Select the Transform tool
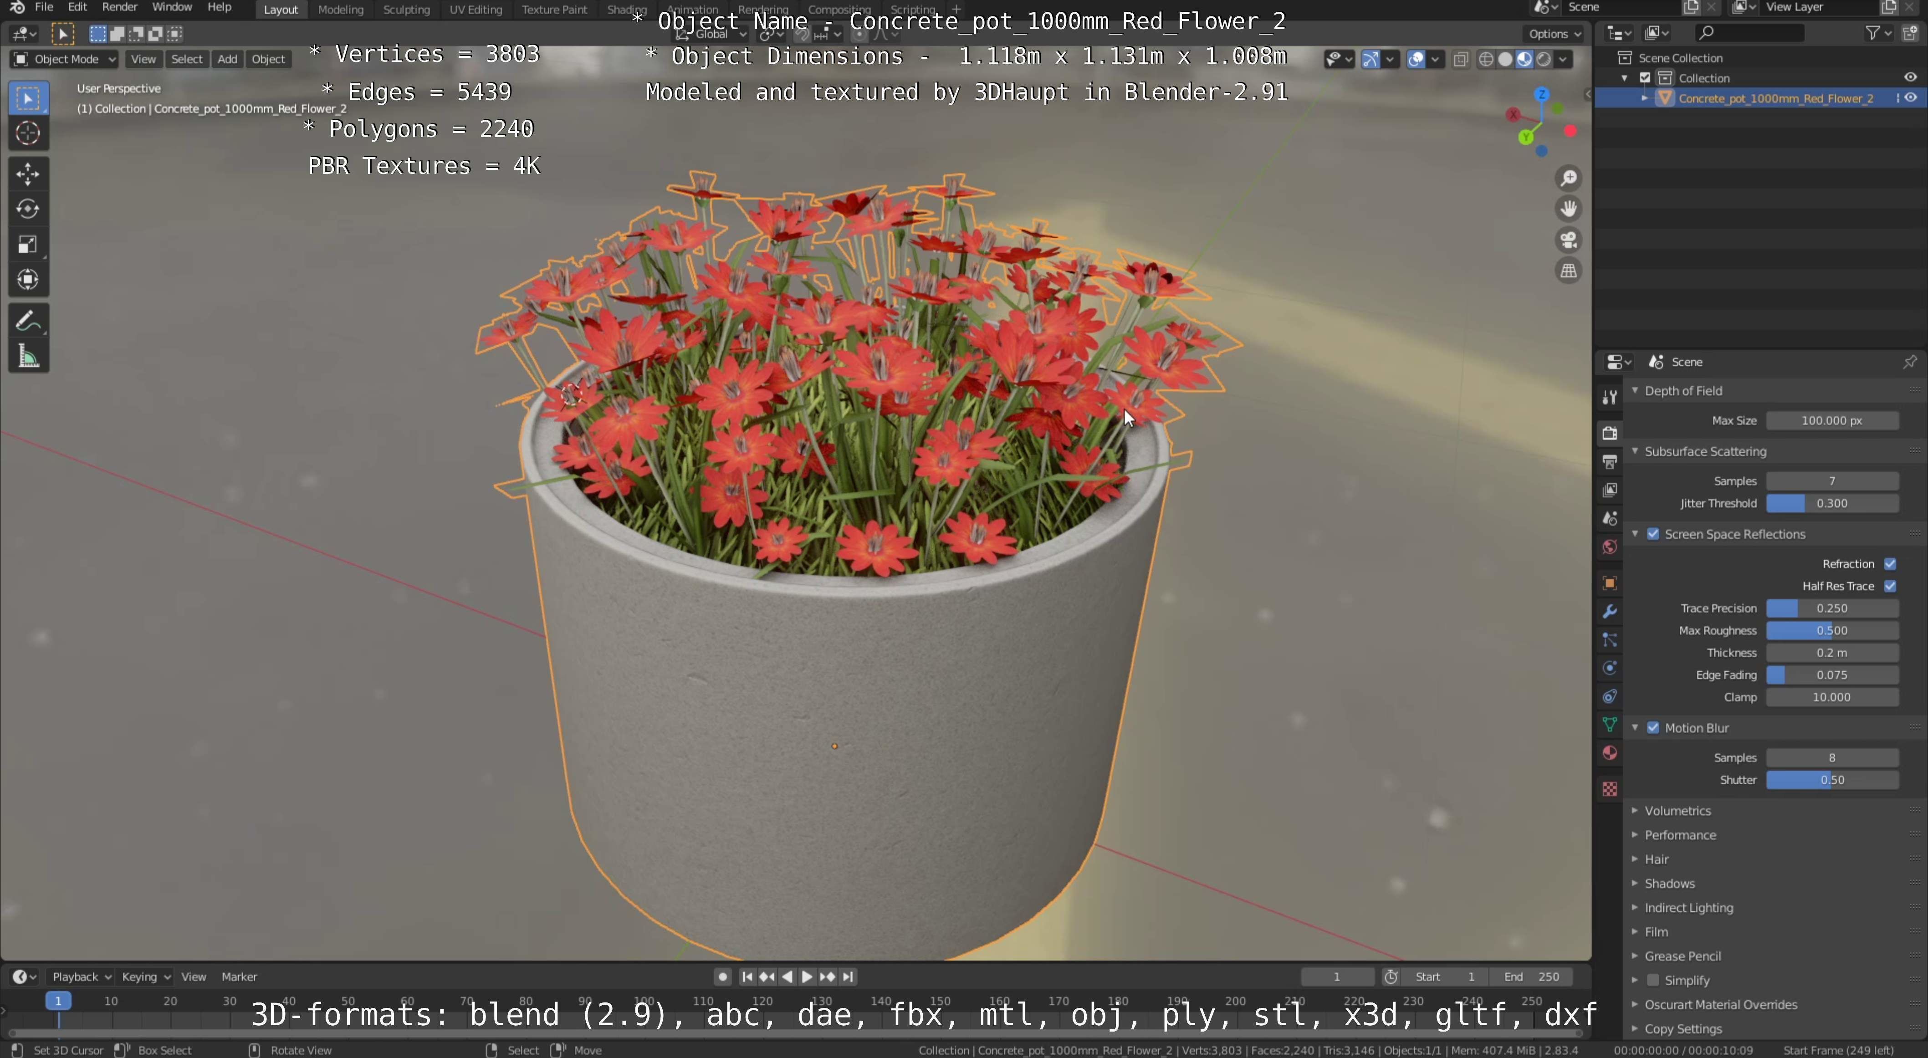The height and width of the screenshot is (1058, 1928). click(28, 280)
